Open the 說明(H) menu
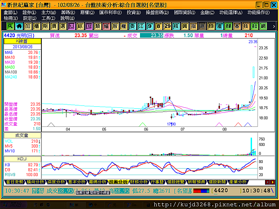279x209 pixels. [67, 18]
